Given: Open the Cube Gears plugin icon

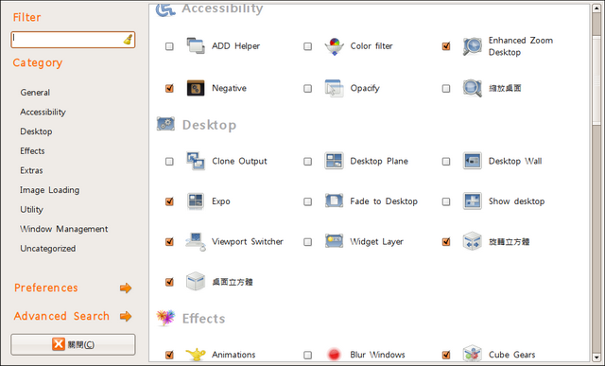Looking at the screenshot, I should (473, 354).
